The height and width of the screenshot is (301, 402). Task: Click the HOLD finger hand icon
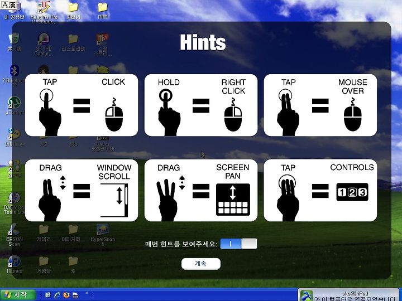[x=169, y=113]
